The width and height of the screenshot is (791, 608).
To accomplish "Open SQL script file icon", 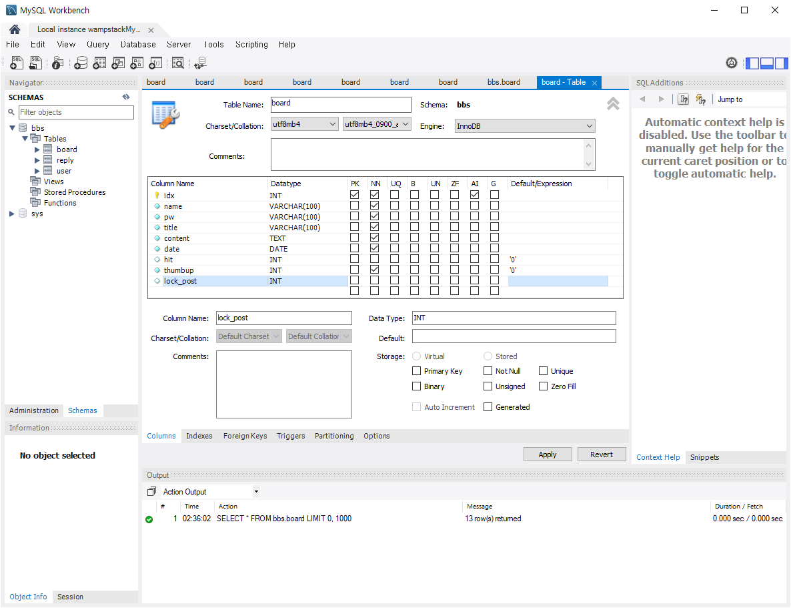I will pyautogui.click(x=35, y=63).
